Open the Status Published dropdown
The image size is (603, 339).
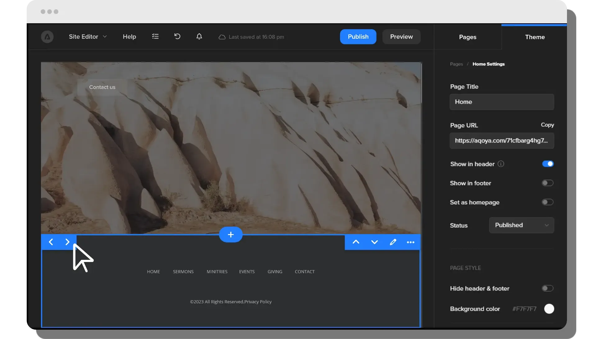pos(521,225)
